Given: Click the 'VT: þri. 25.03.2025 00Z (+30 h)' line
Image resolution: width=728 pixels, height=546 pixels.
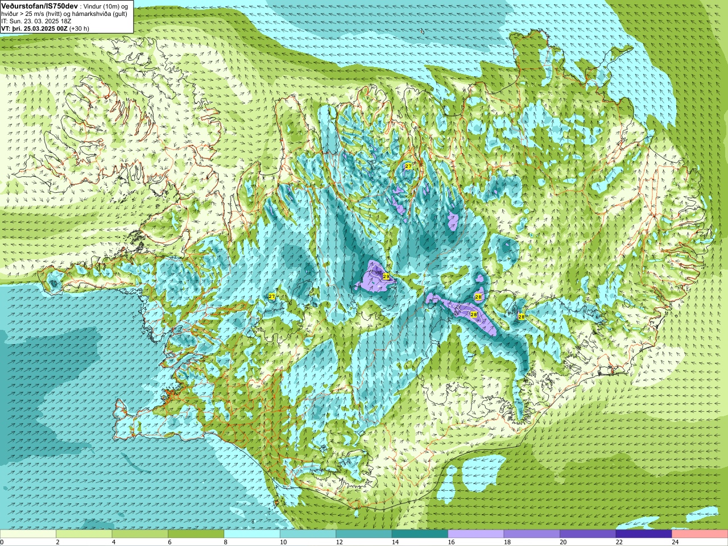Looking at the screenshot, I should click(x=45, y=28).
